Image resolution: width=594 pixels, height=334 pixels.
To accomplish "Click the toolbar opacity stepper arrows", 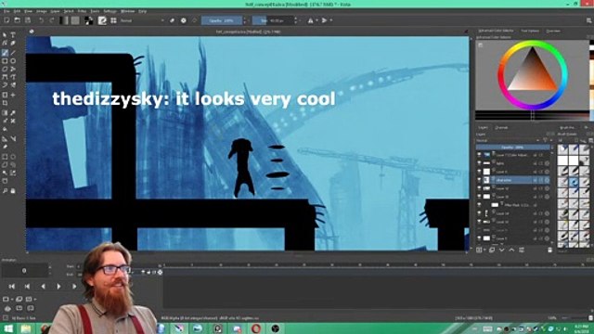I will click(245, 20).
